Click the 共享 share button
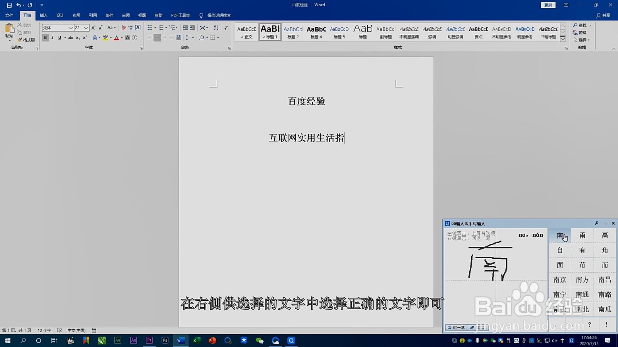618x347 pixels. click(603, 15)
